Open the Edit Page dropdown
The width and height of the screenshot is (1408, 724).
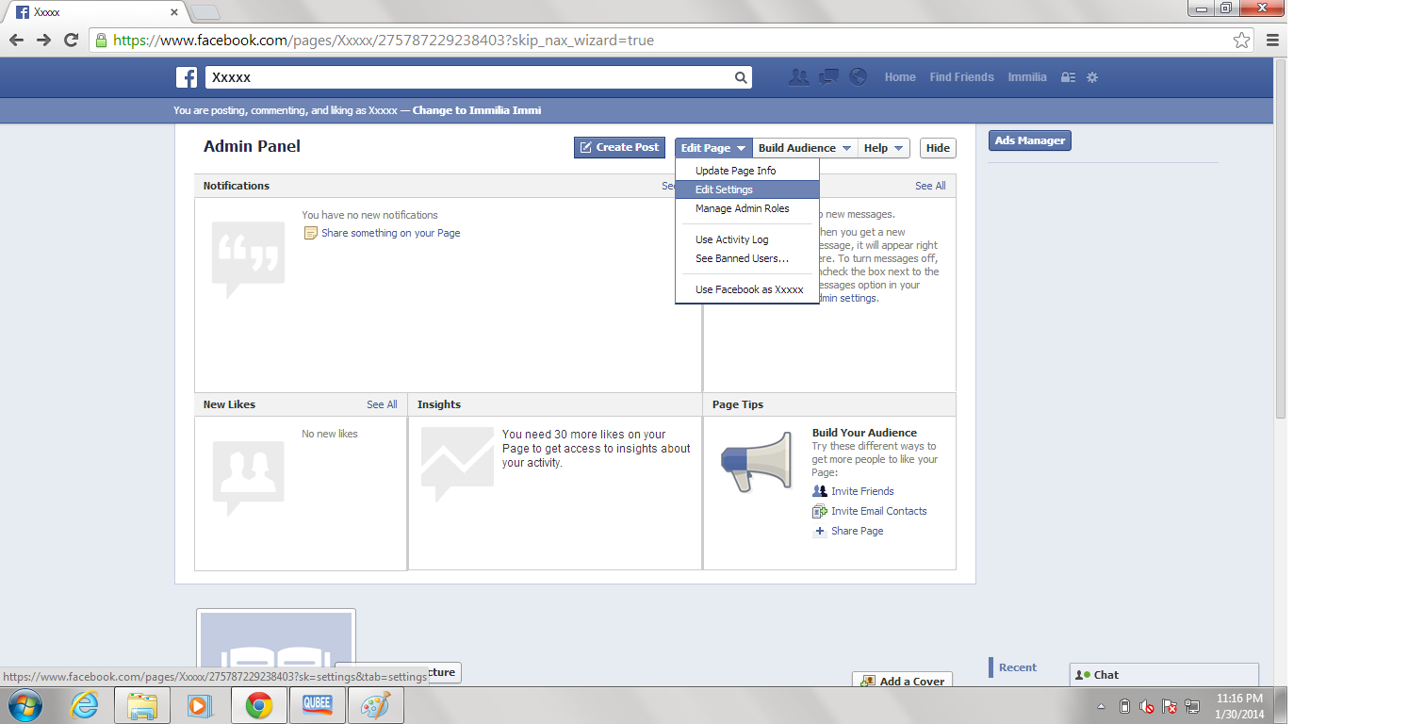[713, 148]
